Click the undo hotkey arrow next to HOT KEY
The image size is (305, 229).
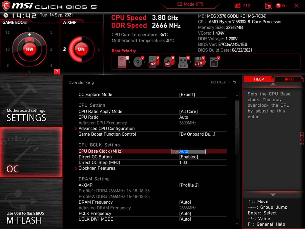tap(234, 82)
